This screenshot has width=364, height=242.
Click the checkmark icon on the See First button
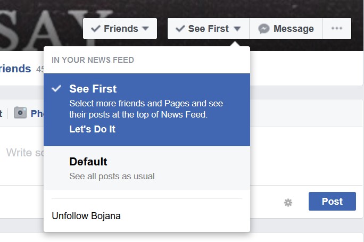pyautogui.click(x=180, y=29)
